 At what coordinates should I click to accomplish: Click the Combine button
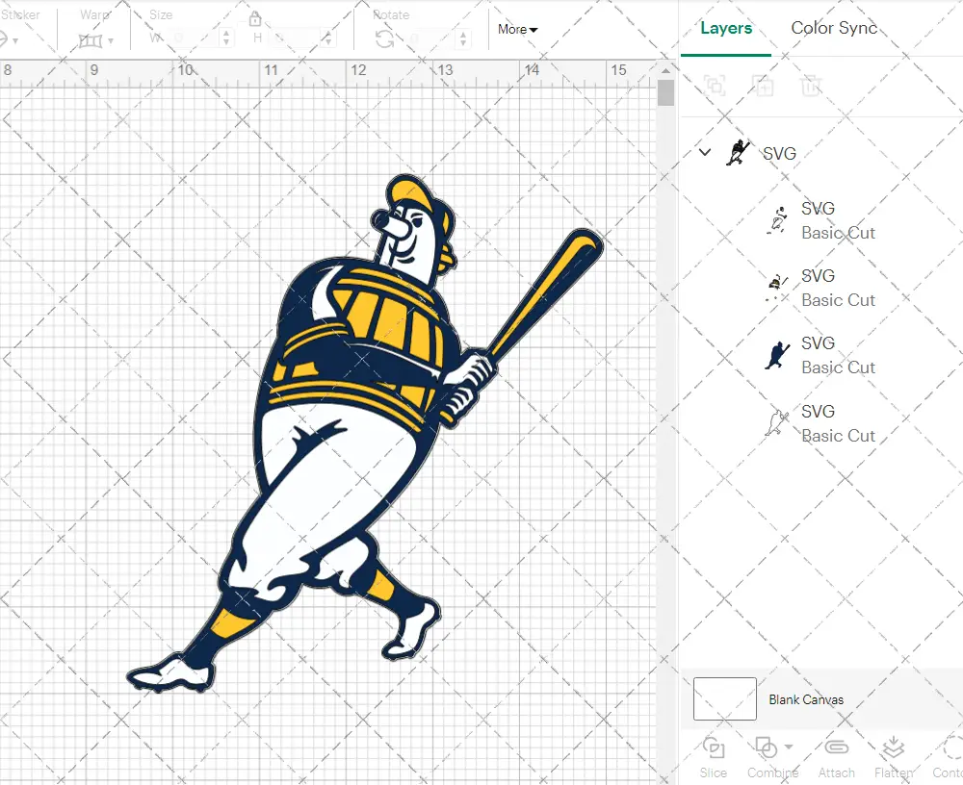[768, 757]
